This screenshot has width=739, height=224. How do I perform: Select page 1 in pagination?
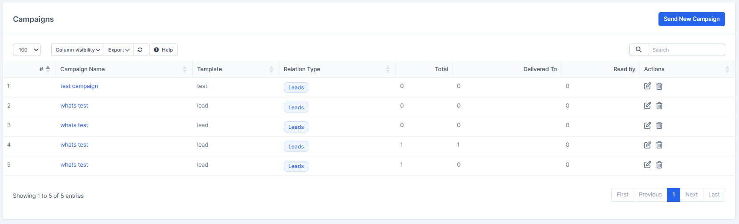click(674, 195)
